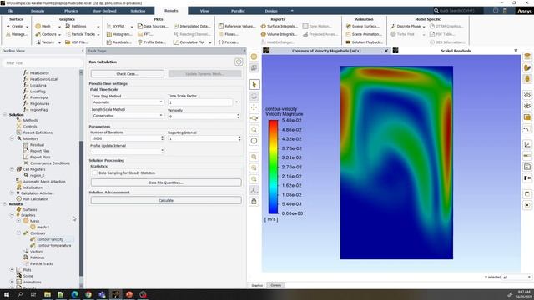Viewport: 534px width, 300px height.
Task: Switch to the Console tab at bottom
Action: [x=276, y=285]
